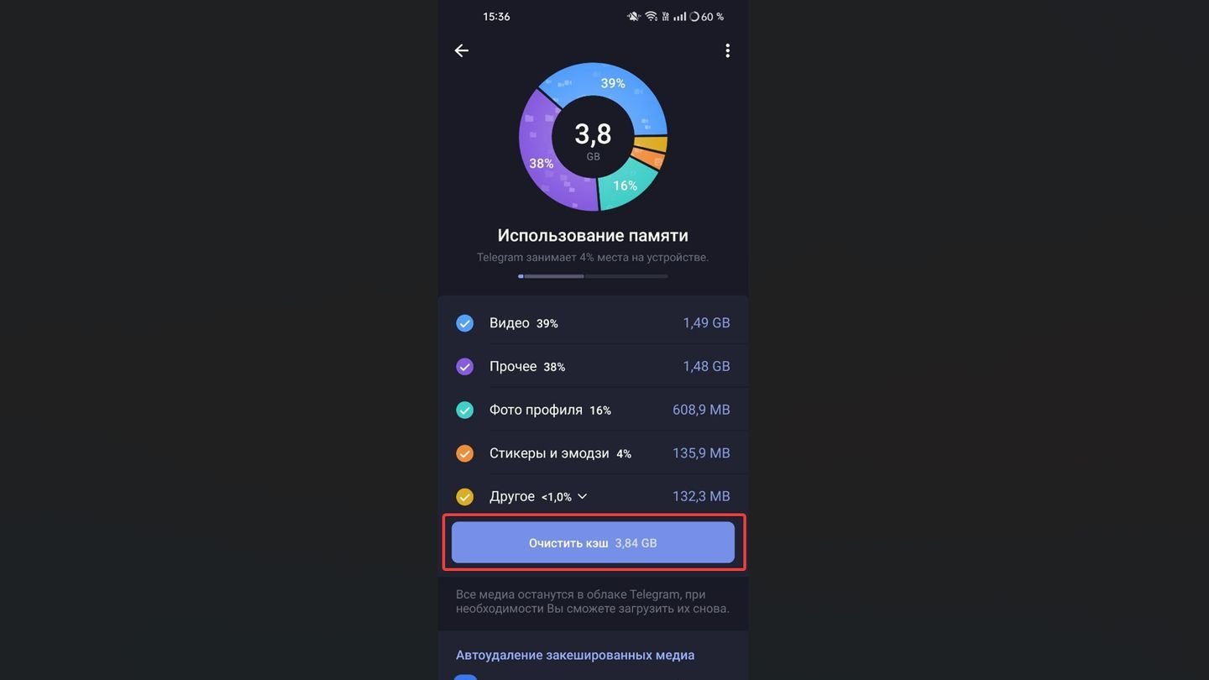Image resolution: width=1209 pixels, height=680 pixels.
Task: Tap the 608,9 MB size value
Action: [x=701, y=410]
